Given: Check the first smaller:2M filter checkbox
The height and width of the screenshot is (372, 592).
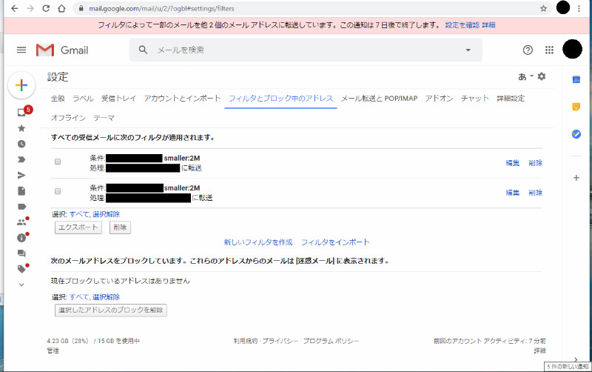Looking at the screenshot, I should (x=58, y=162).
